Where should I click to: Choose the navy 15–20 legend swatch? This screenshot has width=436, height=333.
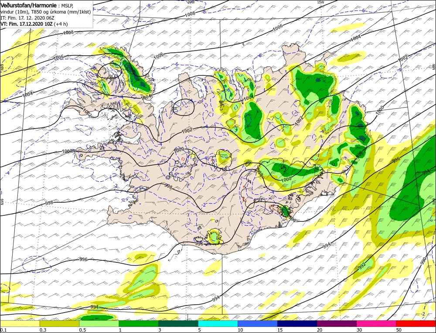(x=297, y=323)
